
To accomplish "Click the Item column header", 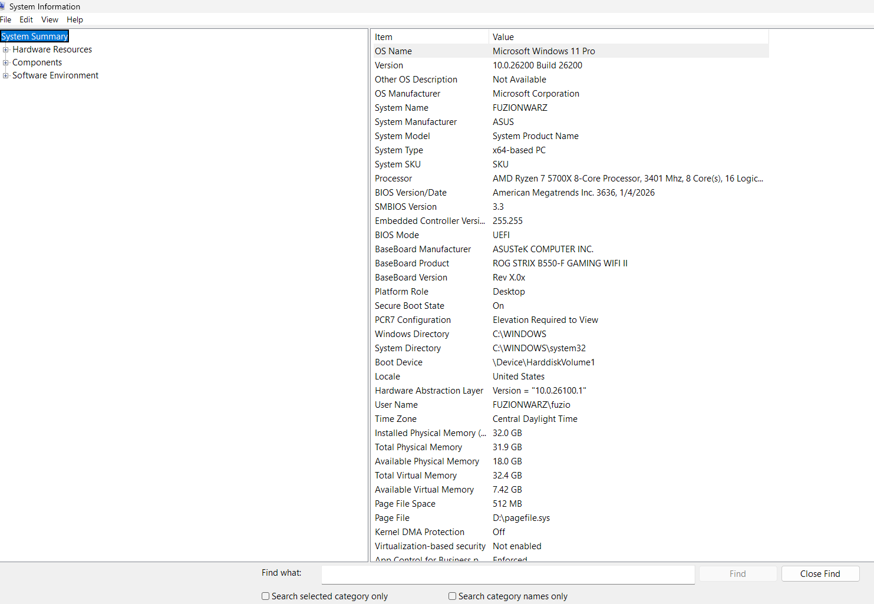I will tap(430, 37).
